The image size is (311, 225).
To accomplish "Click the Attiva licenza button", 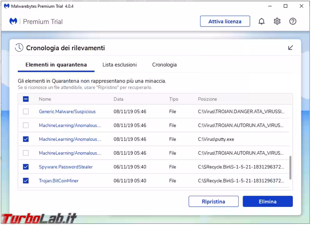I will tap(225, 21).
